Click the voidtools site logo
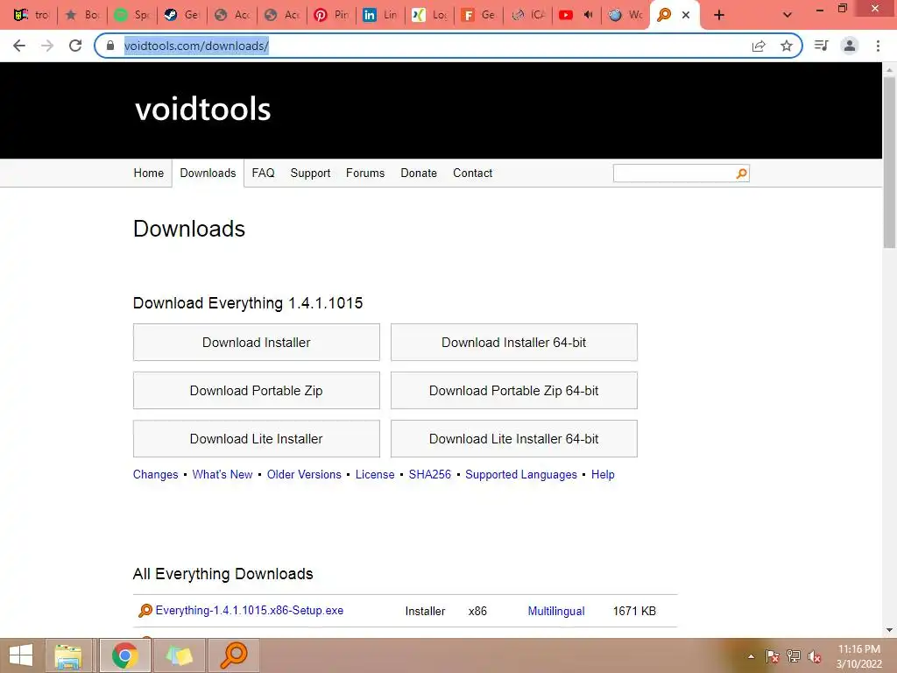 (x=202, y=109)
